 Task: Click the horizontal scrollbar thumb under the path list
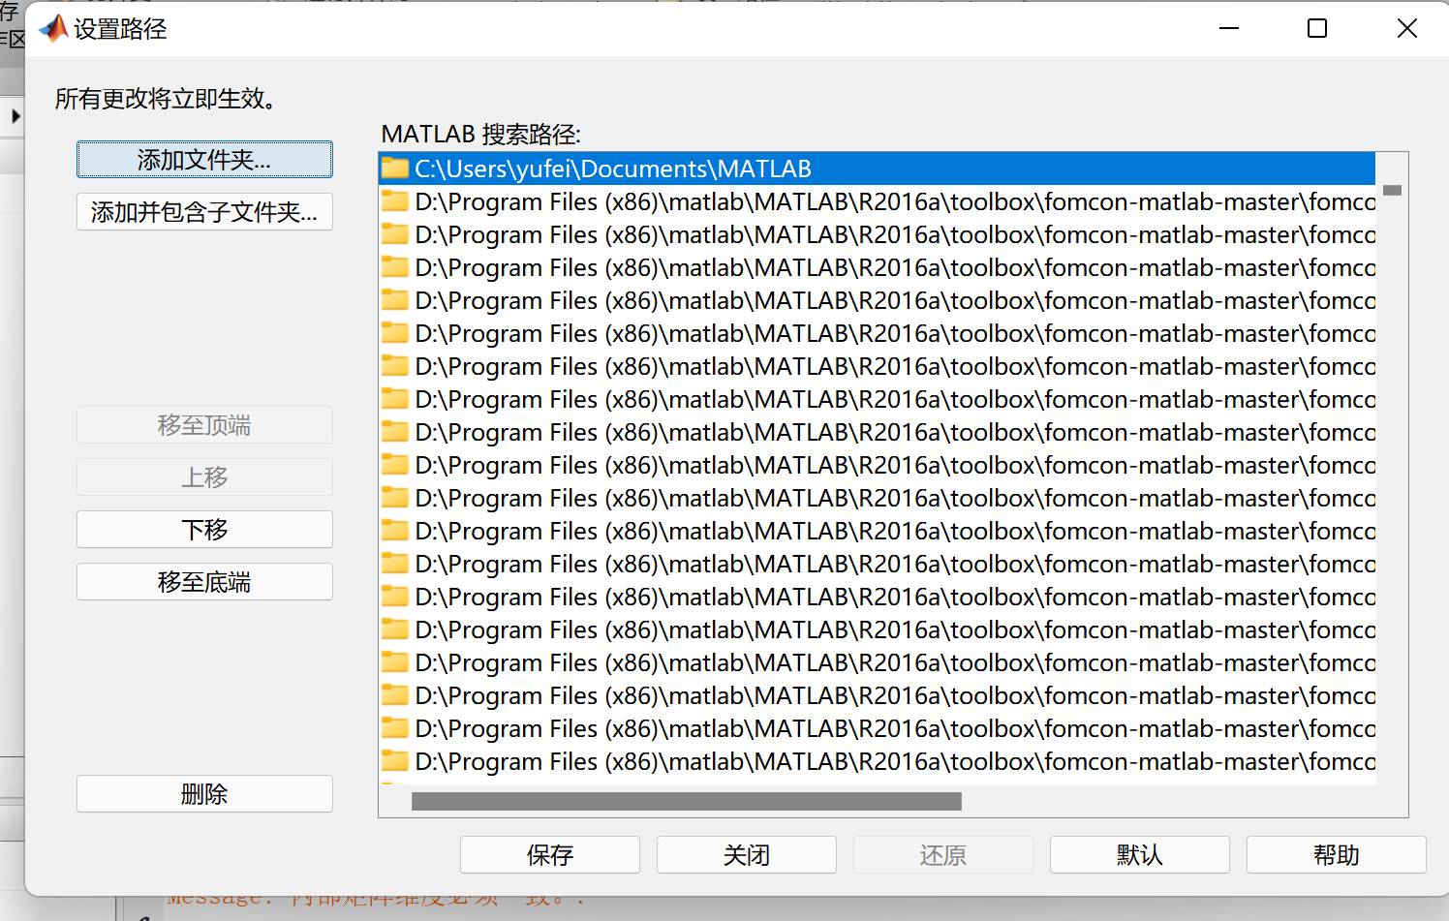pos(687,802)
